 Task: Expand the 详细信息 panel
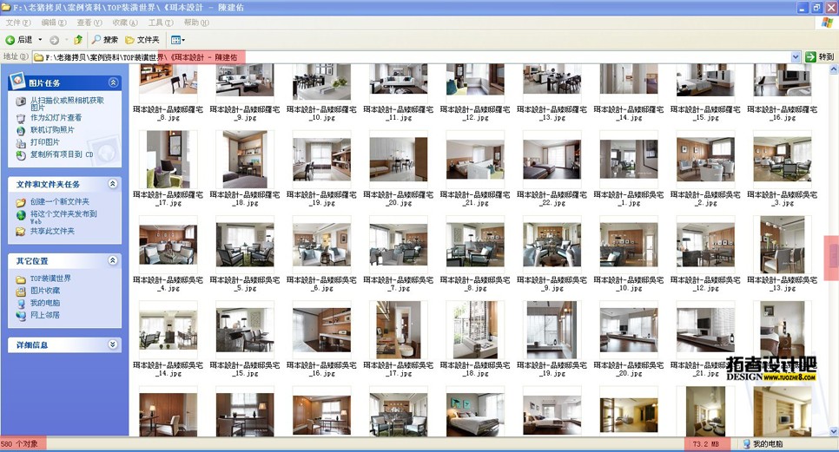point(113,344)
